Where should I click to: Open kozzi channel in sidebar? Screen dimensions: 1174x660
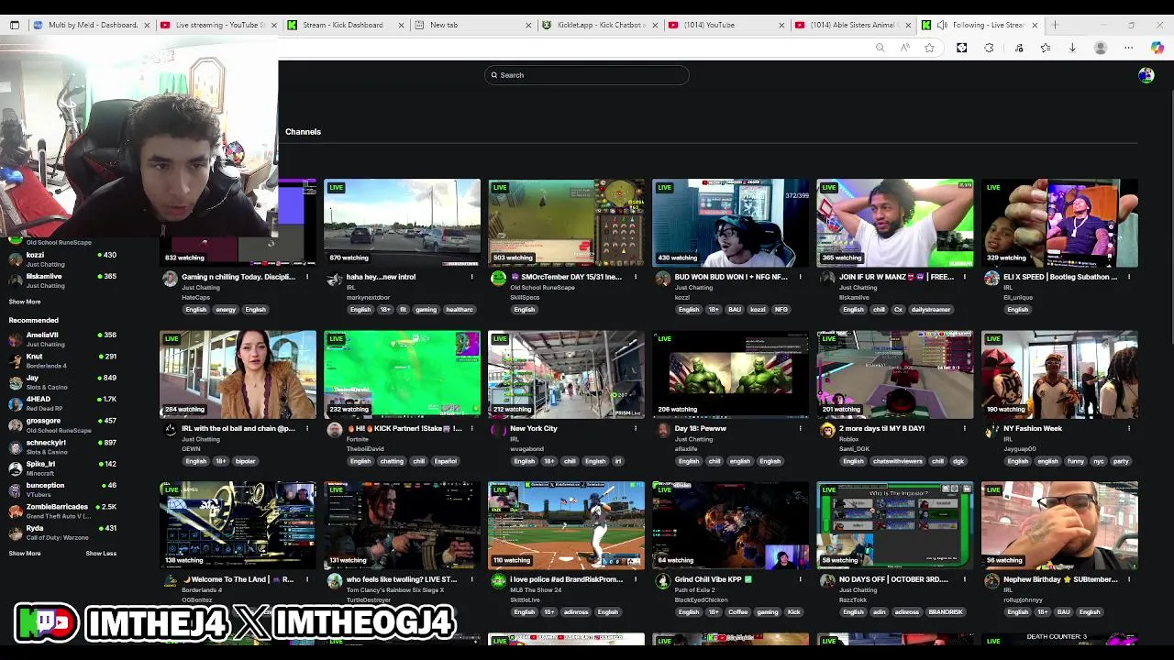pos(62,259)
